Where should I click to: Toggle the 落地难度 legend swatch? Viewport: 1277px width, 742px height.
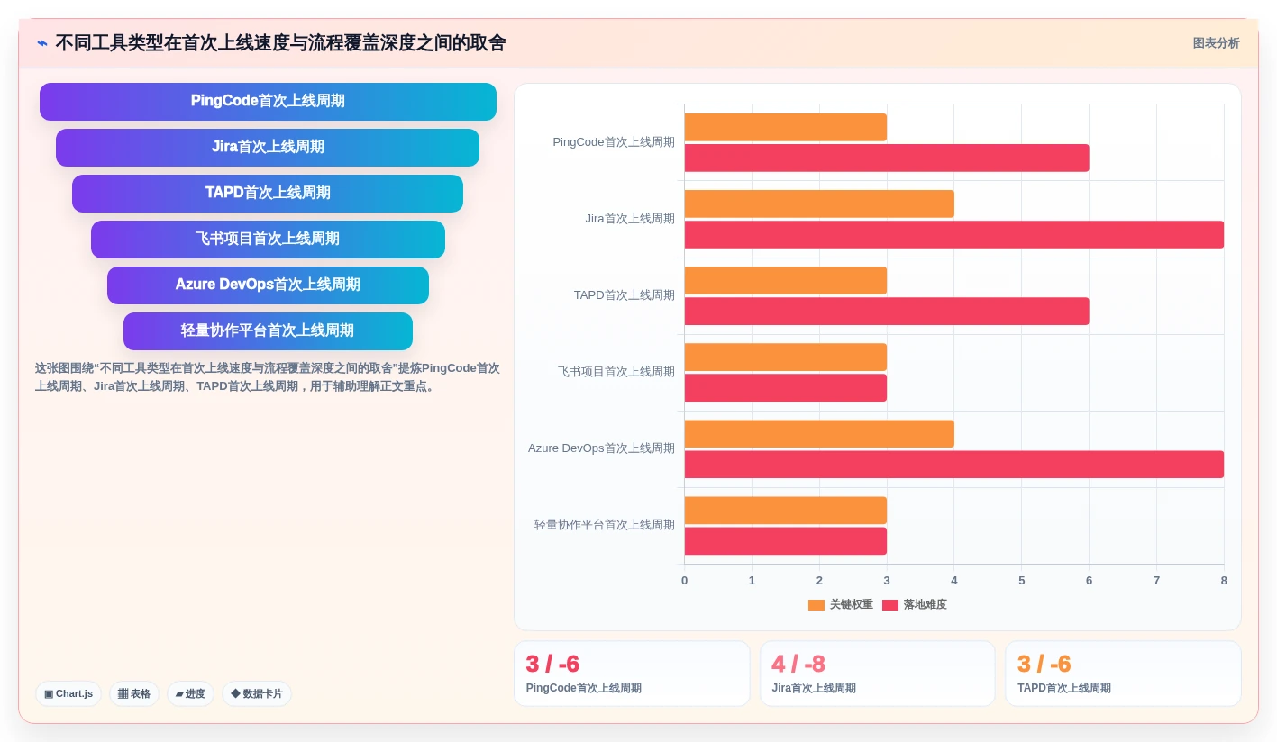890,604
